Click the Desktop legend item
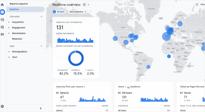205x112 pixels. (x=63, y=70)
